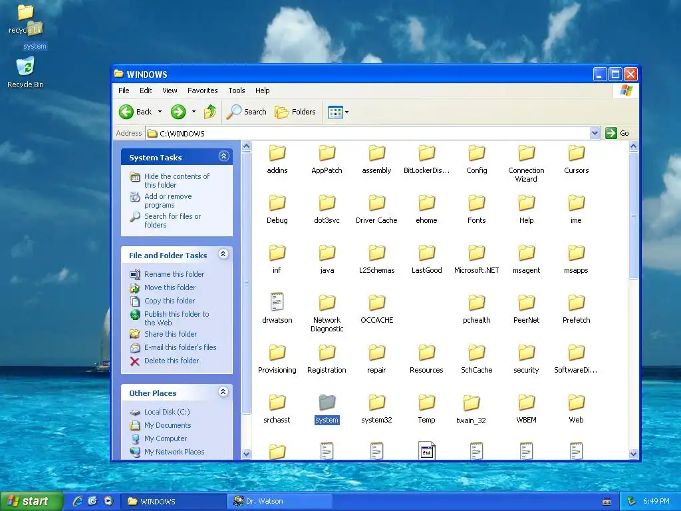This screenshot has height=511, width=681.
Task: Go up one folder level
Action: click(x=210, y=112)
